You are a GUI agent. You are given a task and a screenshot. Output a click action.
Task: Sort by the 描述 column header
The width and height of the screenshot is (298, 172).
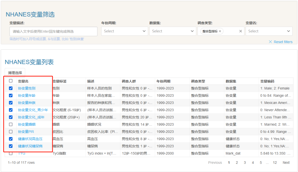click(x=91, y=81)
